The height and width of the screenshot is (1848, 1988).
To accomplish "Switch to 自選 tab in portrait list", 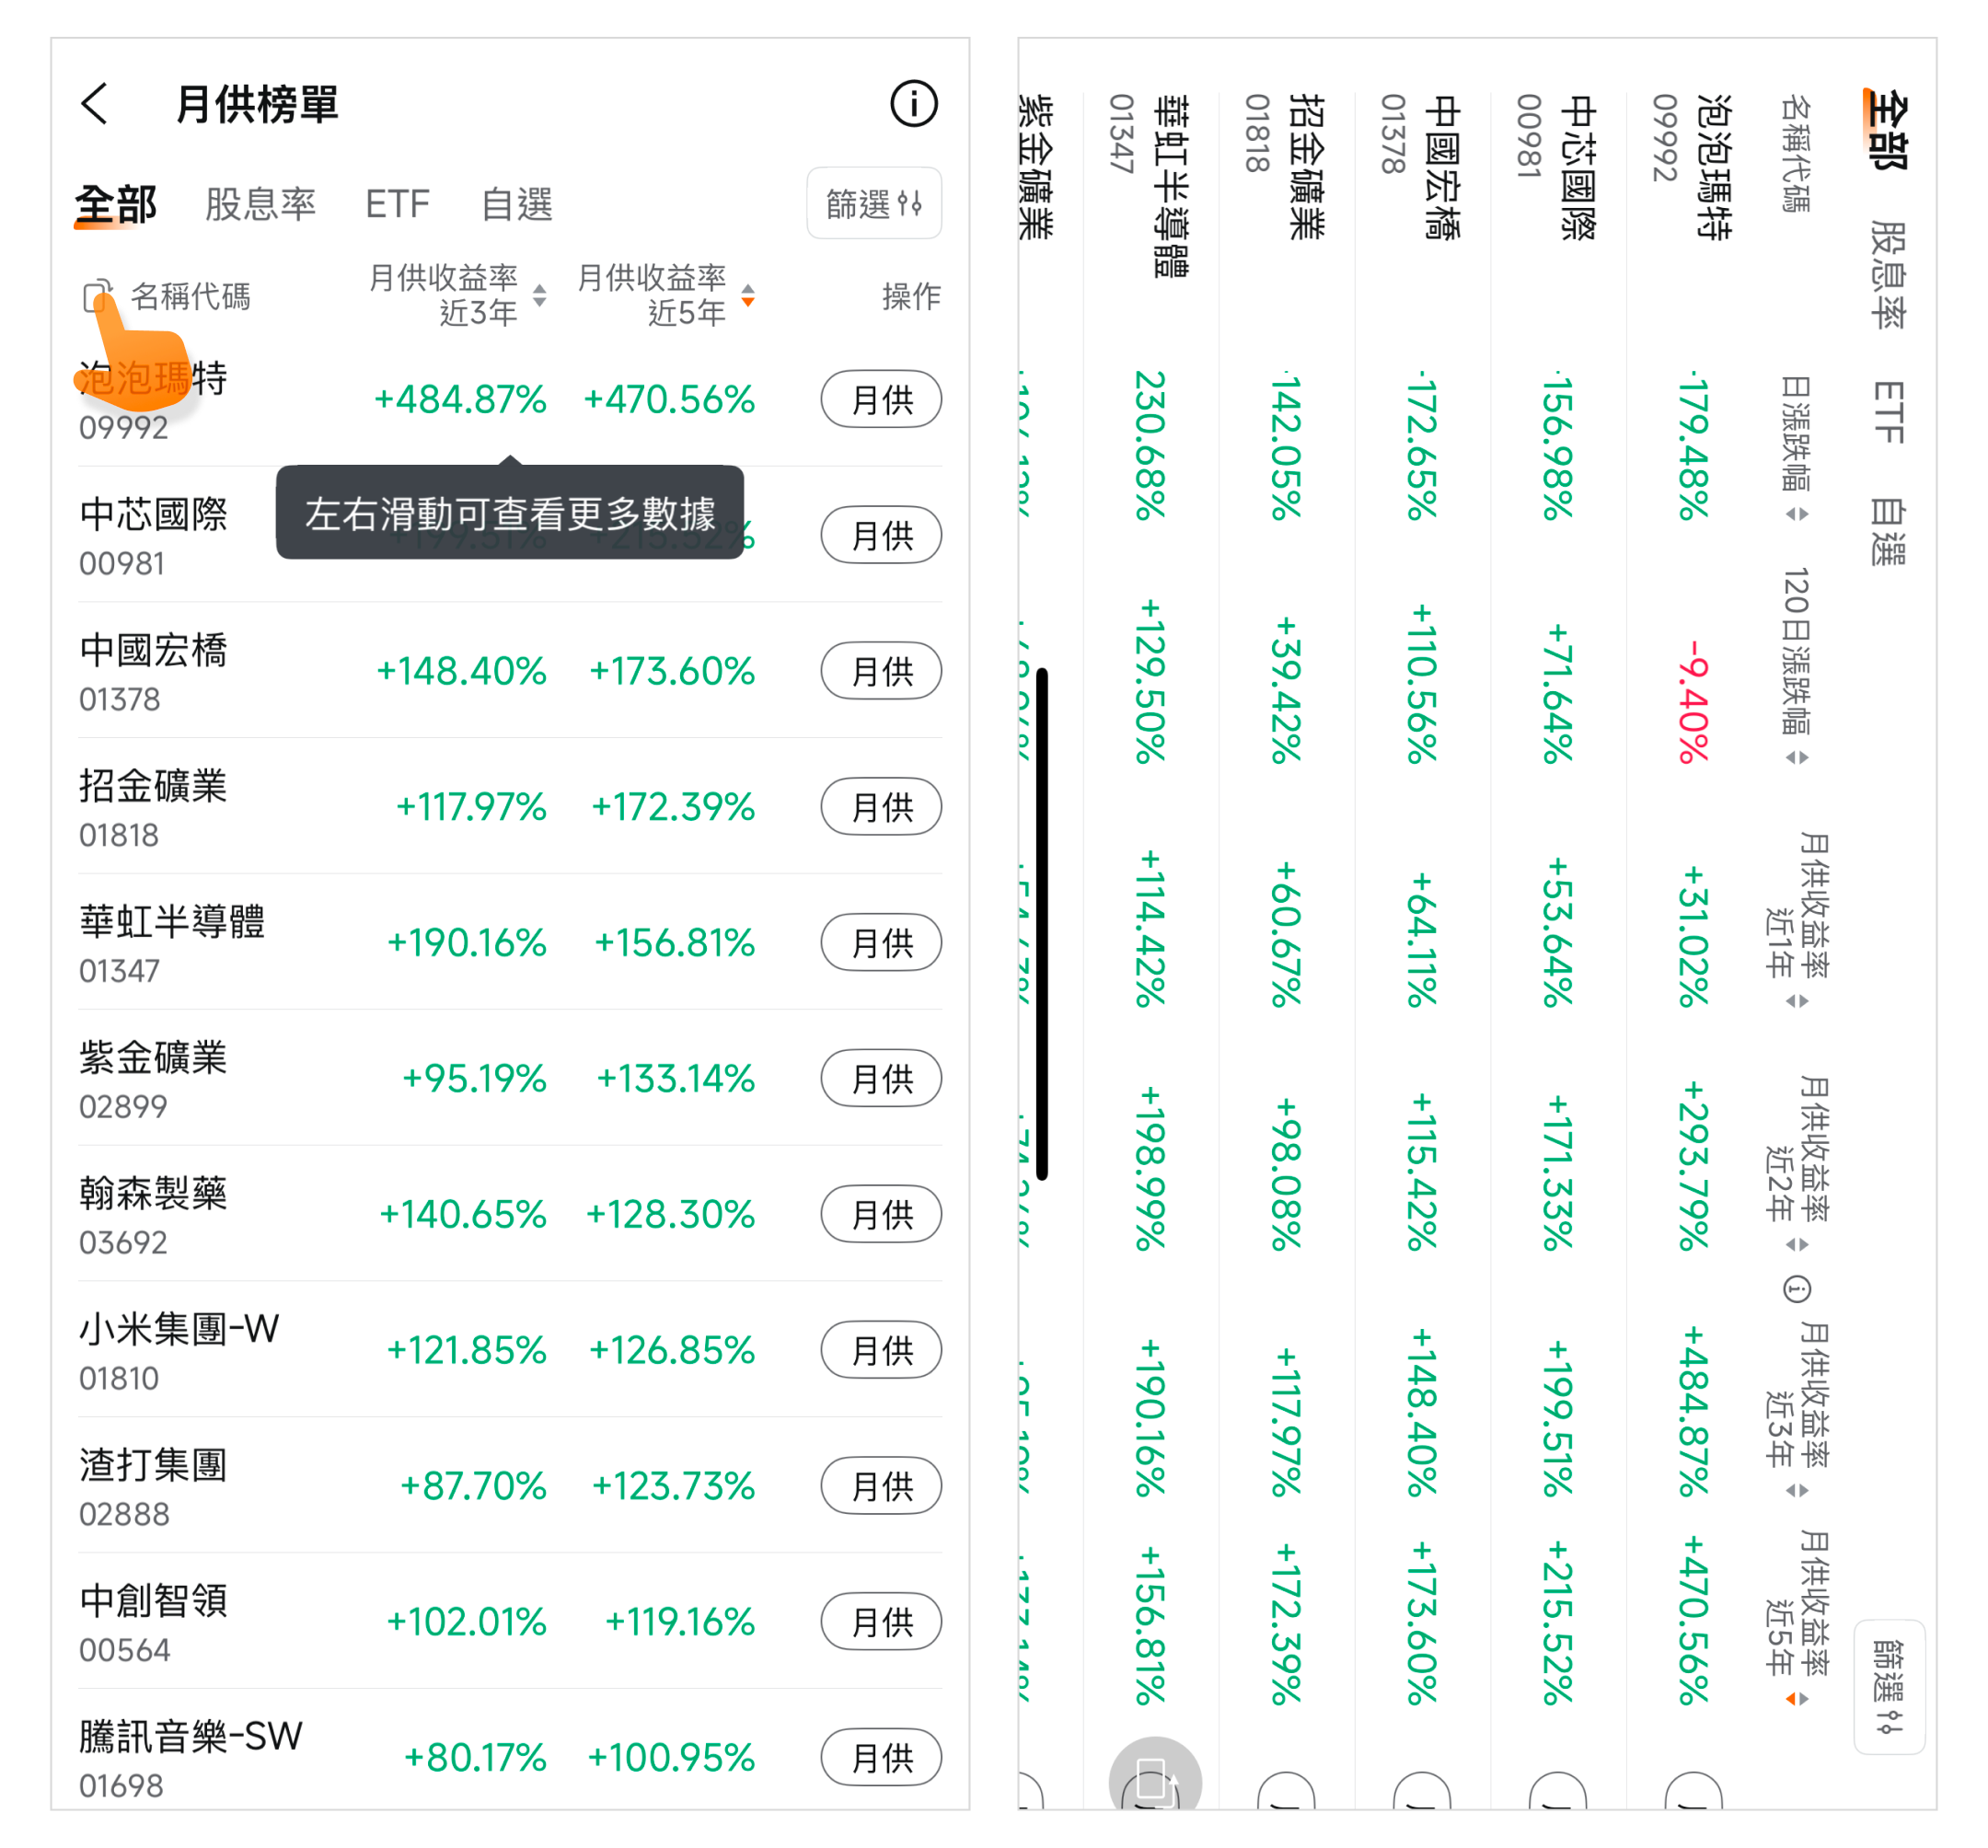I will click(x=516, y=204).
